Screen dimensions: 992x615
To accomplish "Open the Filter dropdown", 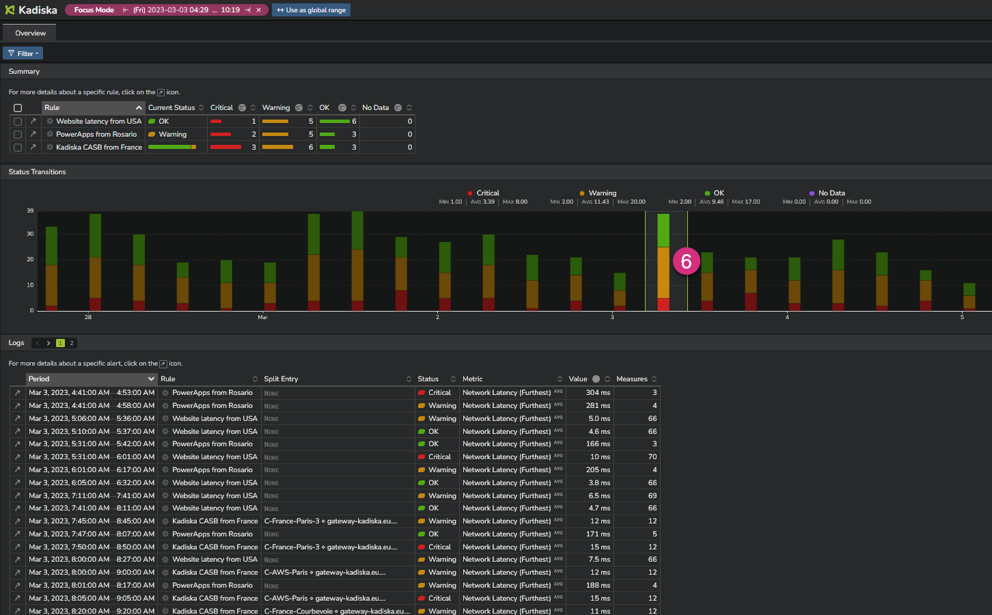I will (23, 53).
